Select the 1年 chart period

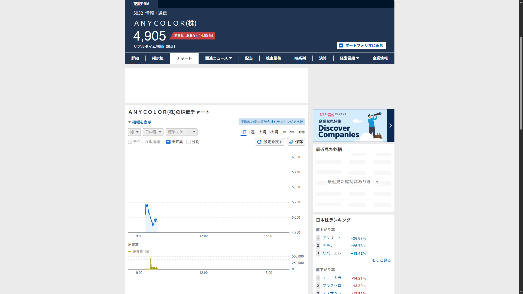(284, 132)
